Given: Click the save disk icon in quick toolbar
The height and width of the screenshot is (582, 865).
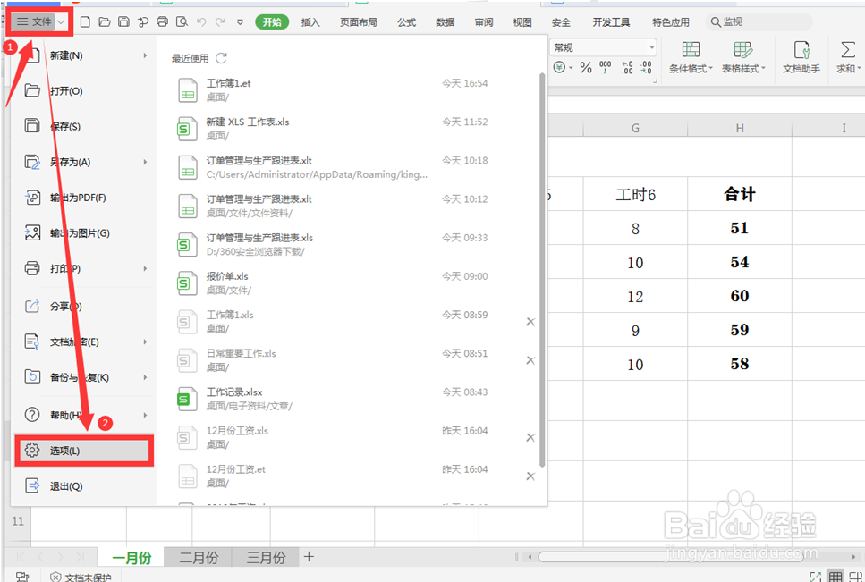Looking at the screenshot, I should 124,22.
